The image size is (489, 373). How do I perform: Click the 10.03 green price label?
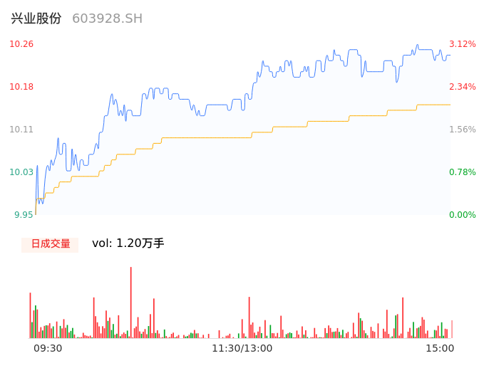click(x=21, y=172)
